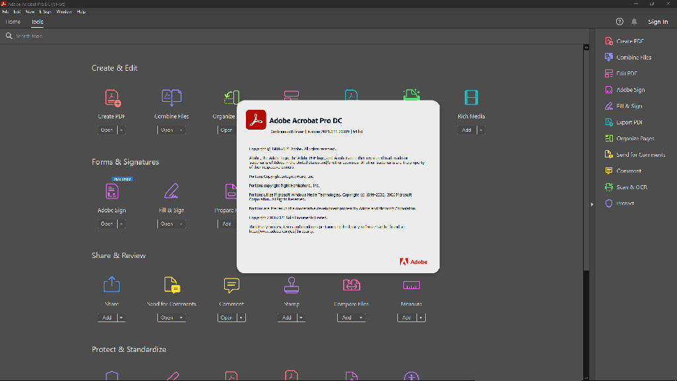Viewport: 677px width, 381px height.
Task: Click Open button under Fill & Sign
Action: point(167,224)
